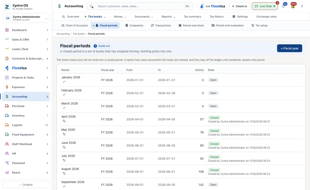This screenshot has height=190, width=310.
Task: Toggle the reopen arrows under August 2026
Action: tap(64, 174)
